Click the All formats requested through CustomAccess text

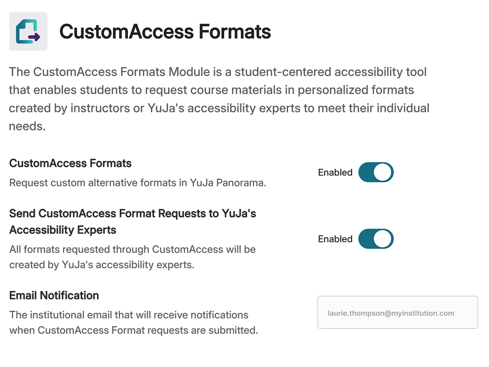pyautogui.click(x=132, y=249)
